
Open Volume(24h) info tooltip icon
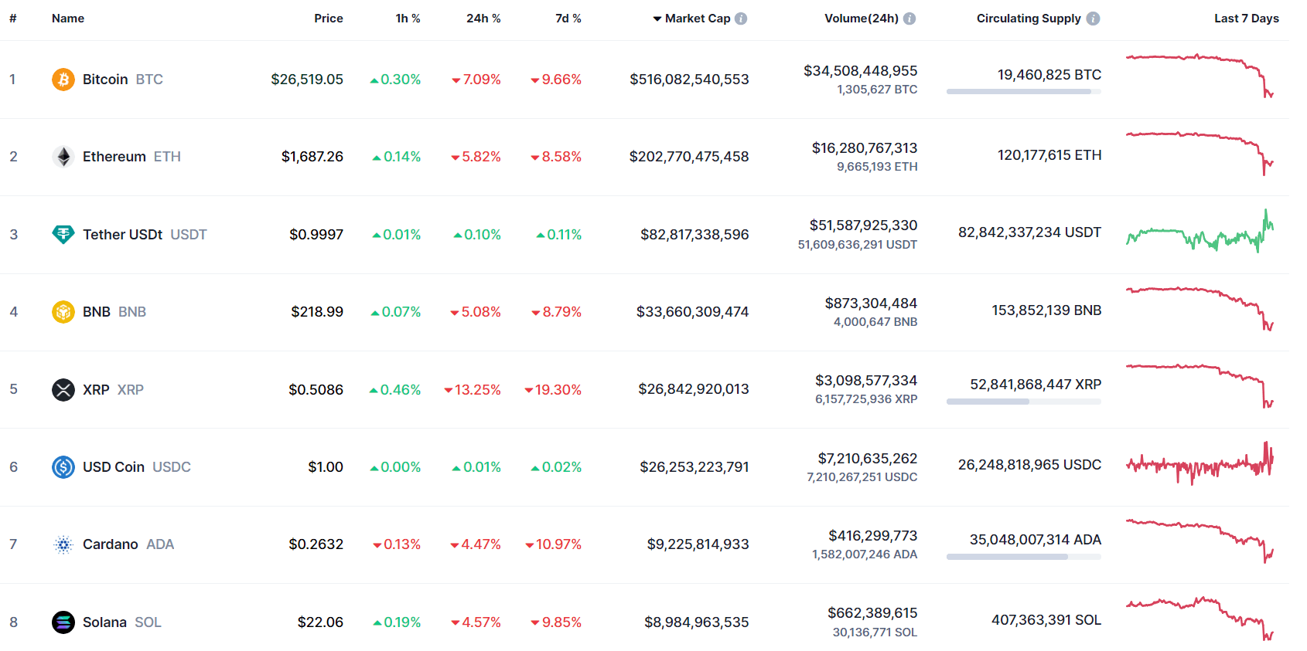tap(909, 19)
